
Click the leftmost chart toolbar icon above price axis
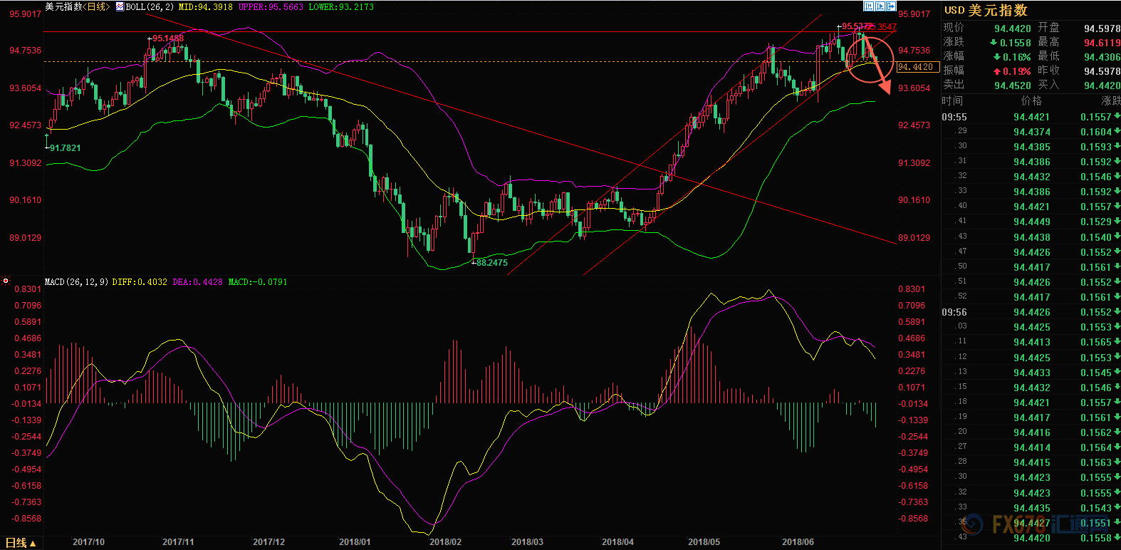868,6
